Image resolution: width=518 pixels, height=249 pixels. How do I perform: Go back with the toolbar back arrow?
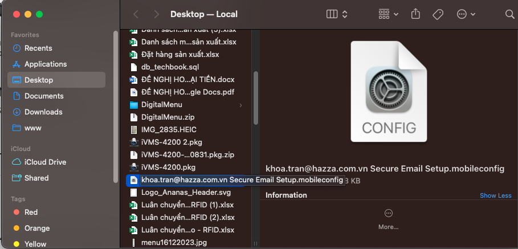tap(136, 14)
